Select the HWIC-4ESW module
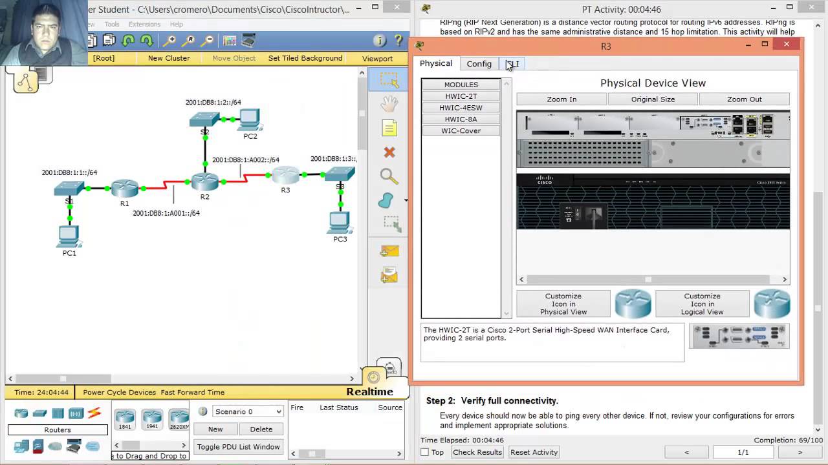Image resolution: width=828 pixels, height=465 pixels. (x=461, y=108)
